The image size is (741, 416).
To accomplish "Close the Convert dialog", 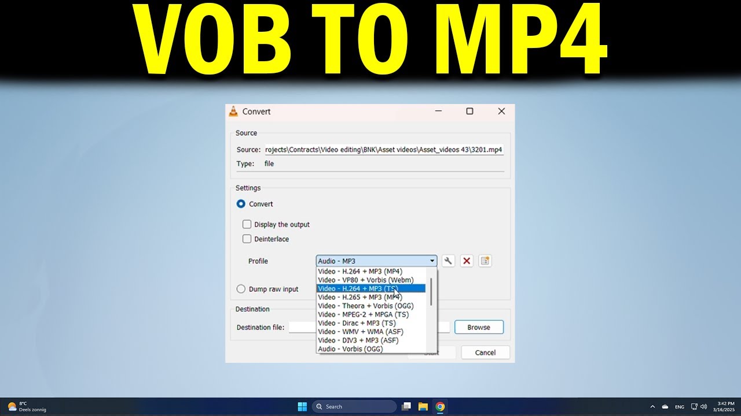I will click(501, 112).
